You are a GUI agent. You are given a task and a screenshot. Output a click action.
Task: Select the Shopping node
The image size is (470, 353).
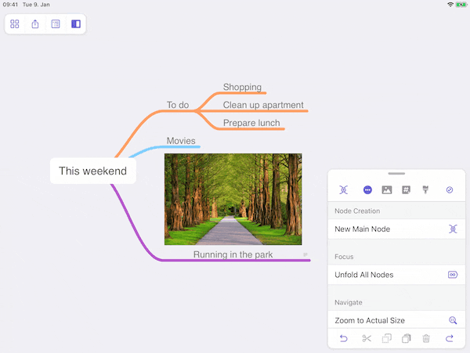coord(242,87)
